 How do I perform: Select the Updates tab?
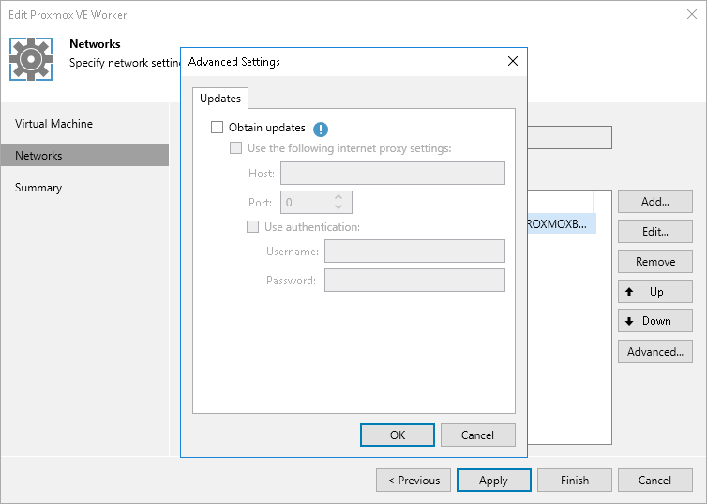pos(220,99)
